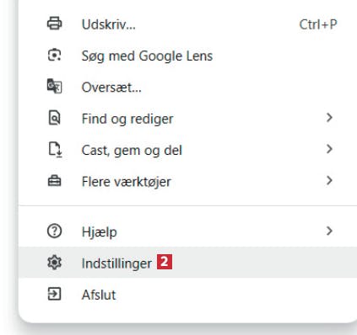
Task: Expand the Find og rediger submenu arrow
Action: pos(329,118)
